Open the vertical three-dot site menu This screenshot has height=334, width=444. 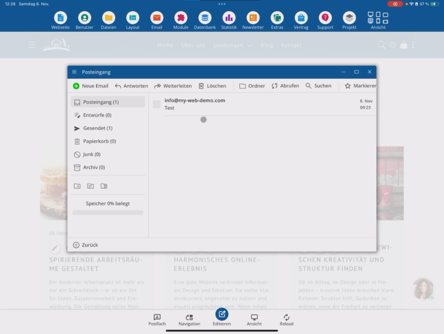point(413,45)
